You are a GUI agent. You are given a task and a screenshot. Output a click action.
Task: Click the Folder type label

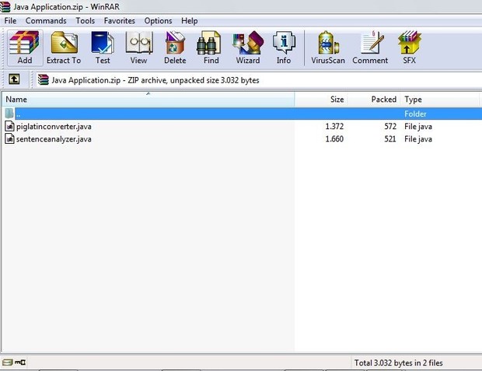pos(415,114)
